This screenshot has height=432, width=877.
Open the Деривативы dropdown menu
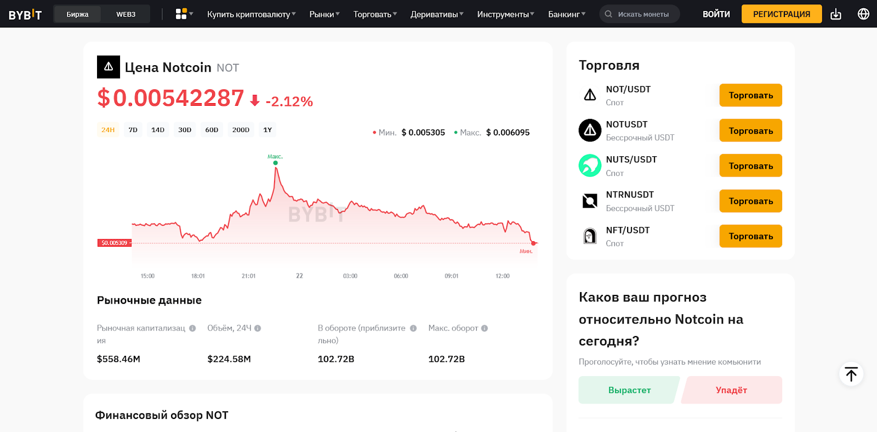(x=437, y=14)
